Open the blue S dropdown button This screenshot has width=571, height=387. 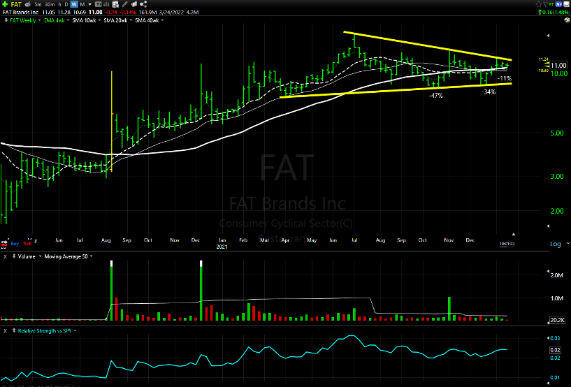point(559,4)
